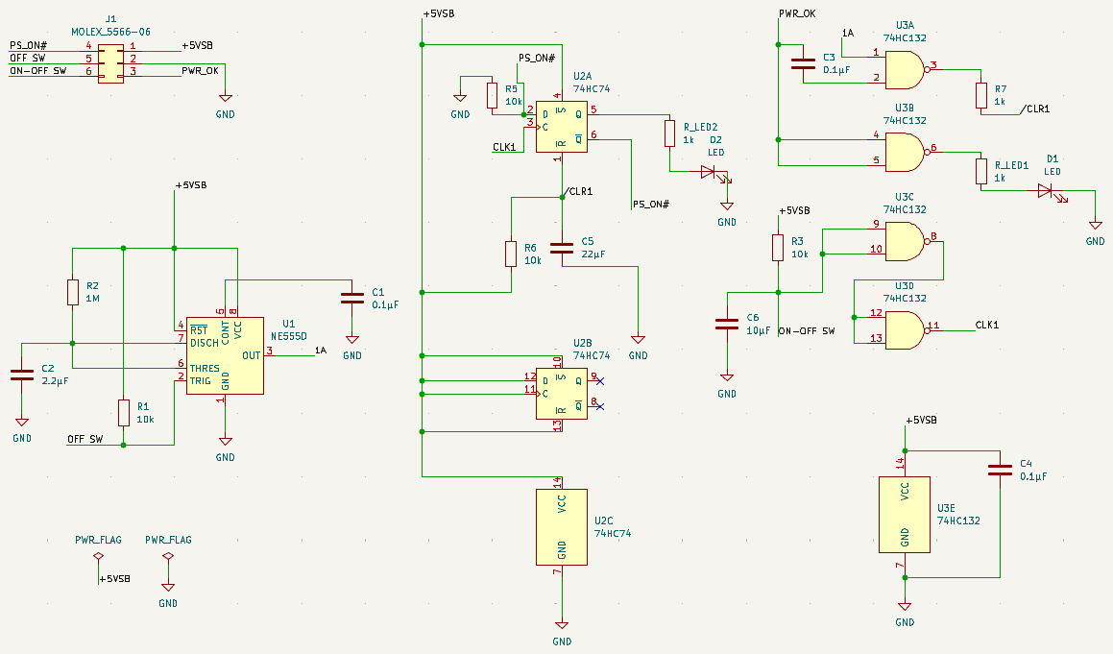Select LED diode D1 symbol
The image size is (1113, 654).
1047,190
